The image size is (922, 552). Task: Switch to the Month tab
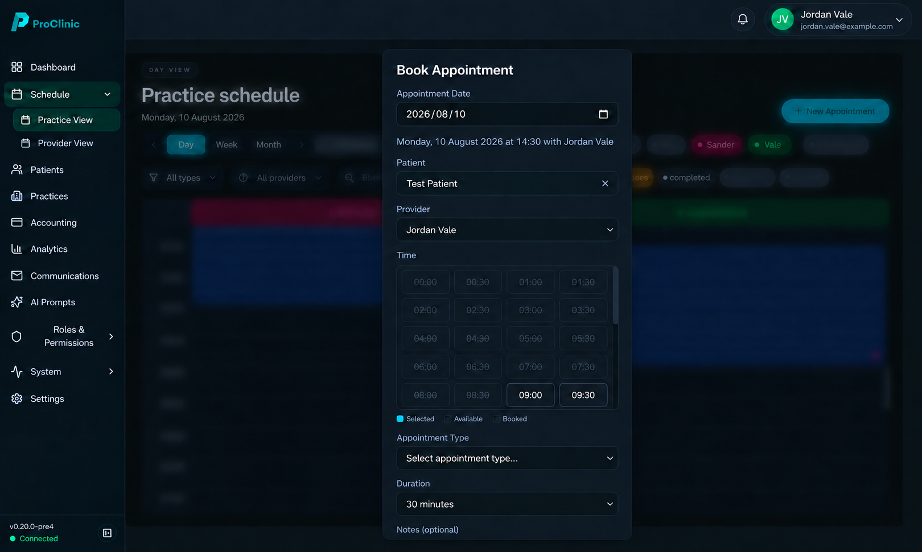[269, 144]
